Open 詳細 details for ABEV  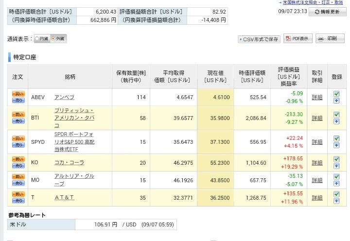point(317,97)
